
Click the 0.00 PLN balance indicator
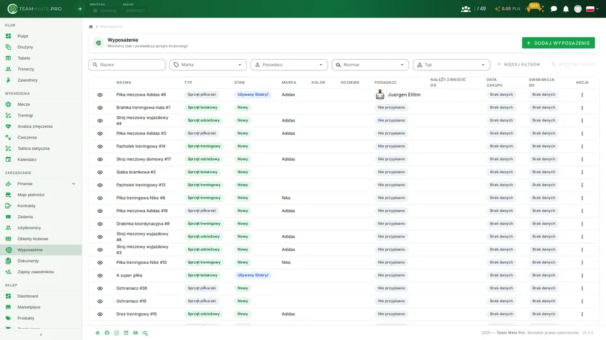point(508,9)
